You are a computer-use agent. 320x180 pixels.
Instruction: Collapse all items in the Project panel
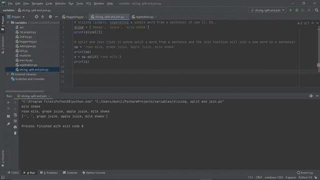point(42,16)
